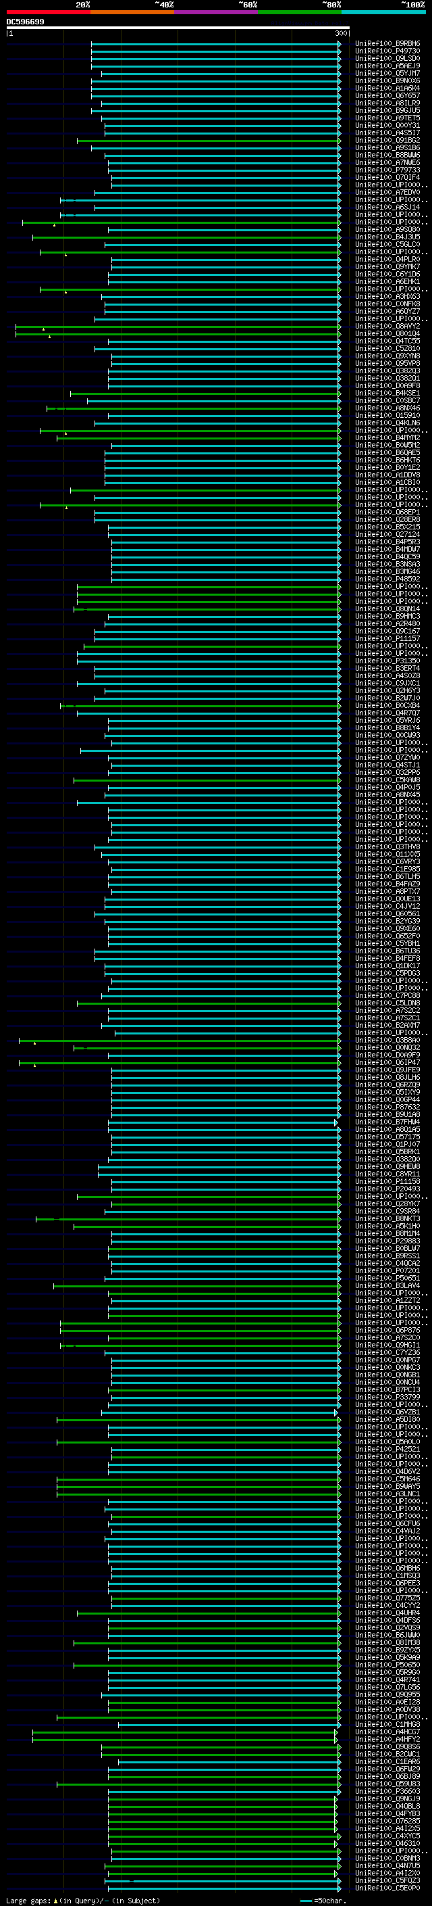Open the UniRef100_A6SJ14 entry
432x1906 pixels.
pos(387,207)
